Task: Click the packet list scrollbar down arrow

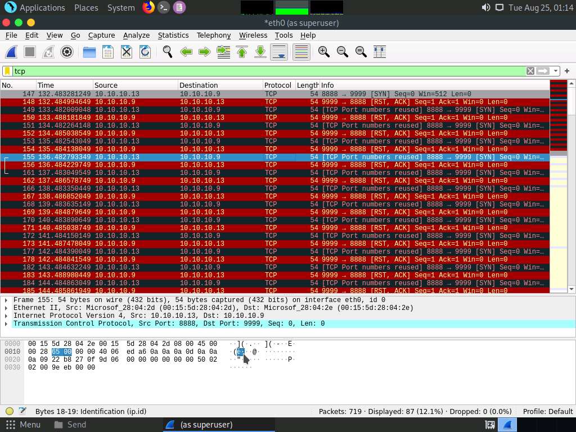Action: 571,289
